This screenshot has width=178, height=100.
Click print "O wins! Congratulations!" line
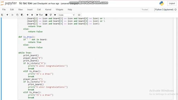pos(48,87)
